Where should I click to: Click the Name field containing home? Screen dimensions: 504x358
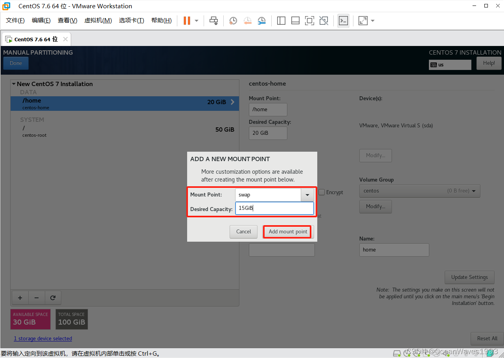click(x=394, y=250)
